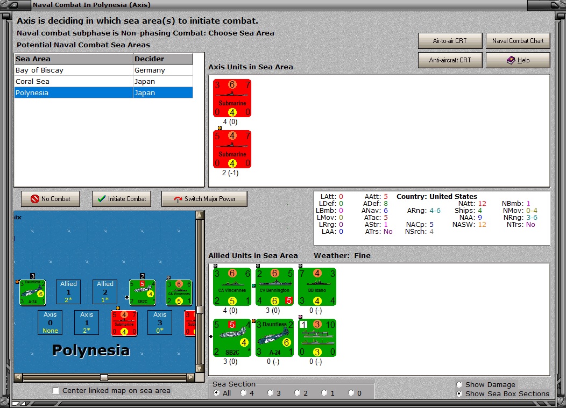Click the red Submarine counter on the map
Viewport: 566px width, 408px height.
[124, 323]
